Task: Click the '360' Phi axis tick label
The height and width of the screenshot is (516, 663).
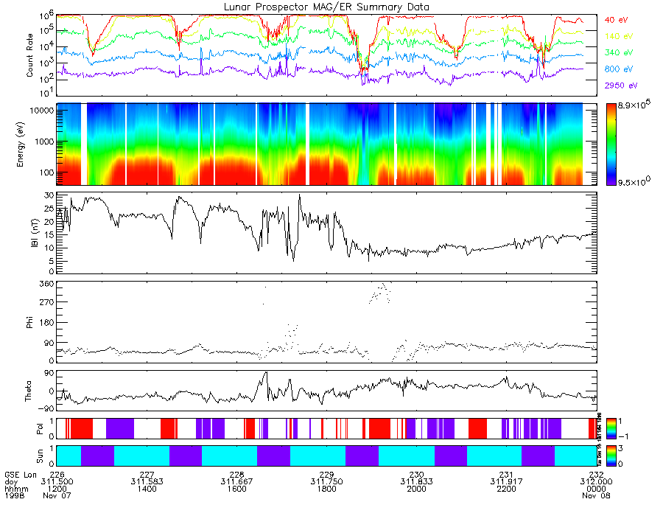Action: pyautogui.click(x=48, y=283)
